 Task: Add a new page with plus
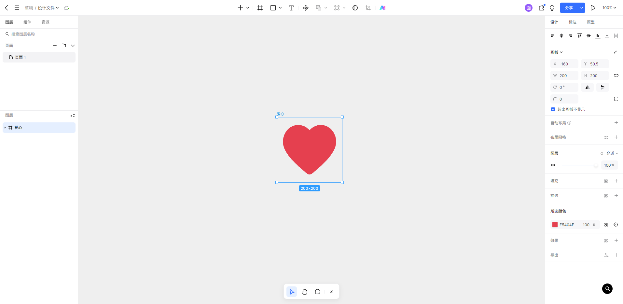coord(55,46)
